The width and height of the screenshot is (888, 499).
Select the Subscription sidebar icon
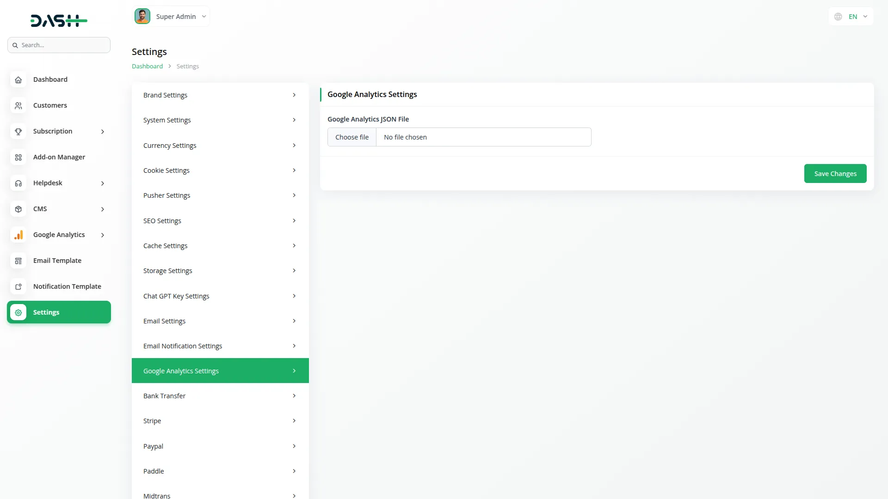18,131
